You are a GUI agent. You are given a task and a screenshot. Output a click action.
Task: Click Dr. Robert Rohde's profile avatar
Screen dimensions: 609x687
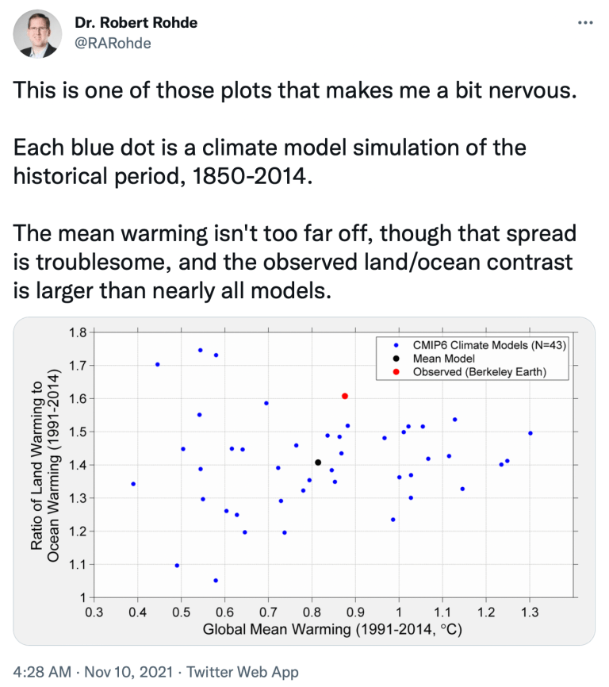[38, 33]
